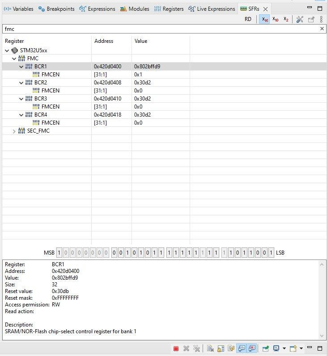Click the FMCEN value 0x1 under BCR1

[138, 75]
